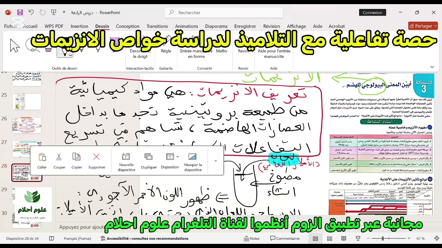Expand the selected pen options dropdown

(x=70, y=55)
